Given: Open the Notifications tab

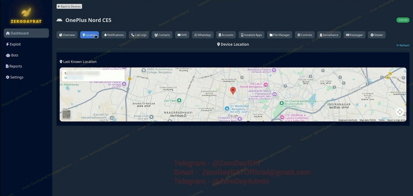Looking at the screenshot, I should click(114, 35).
